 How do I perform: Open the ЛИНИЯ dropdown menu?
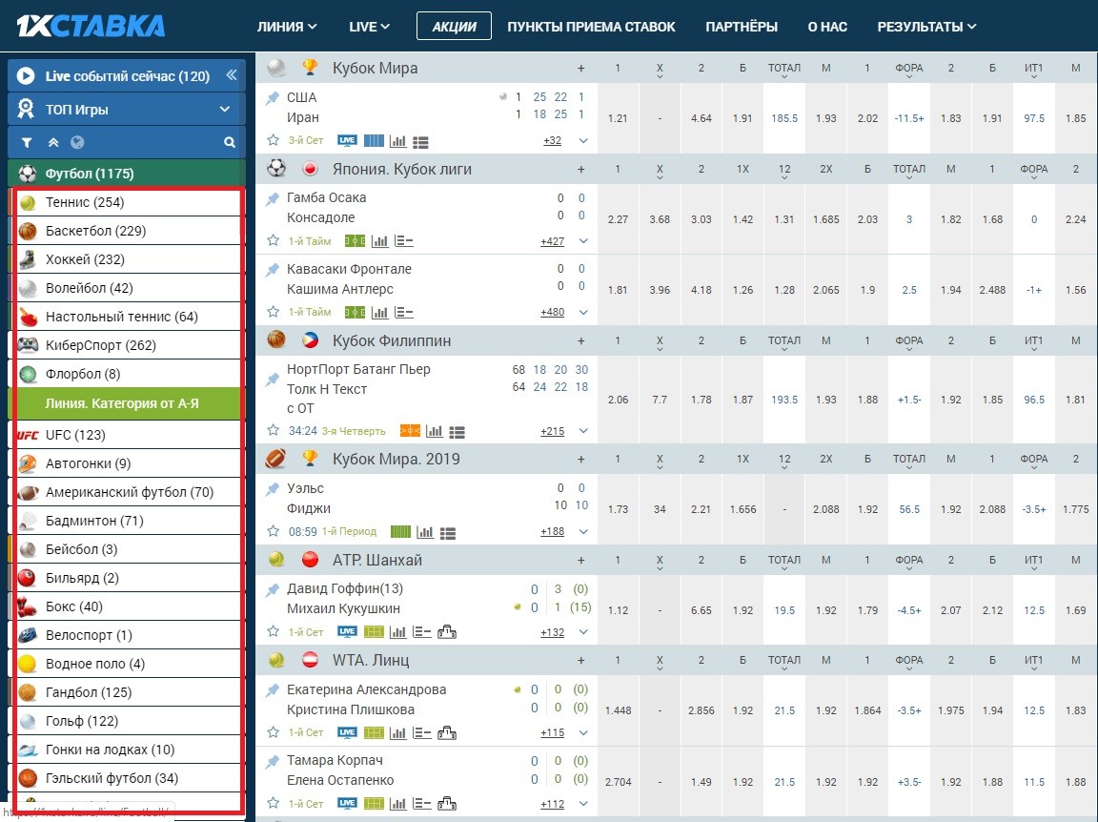coord(287,27)
